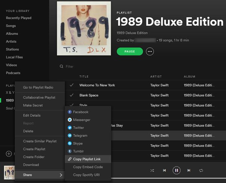The width and height of the screenshot is (226, 183).
Task: Sort by the TITLE column header
Action: (x=84, y=77)
